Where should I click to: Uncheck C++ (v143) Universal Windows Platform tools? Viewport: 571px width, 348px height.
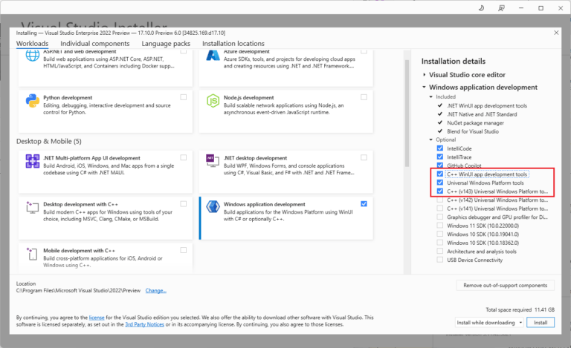click(440, 191)
